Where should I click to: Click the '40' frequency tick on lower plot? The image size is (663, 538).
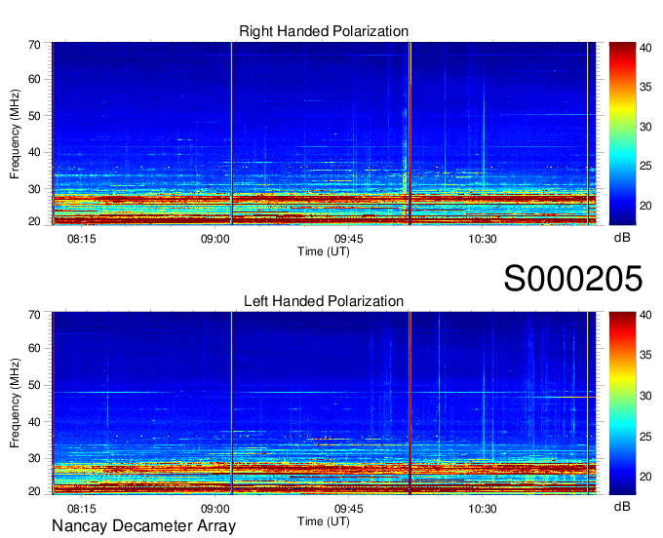point(34,422)
